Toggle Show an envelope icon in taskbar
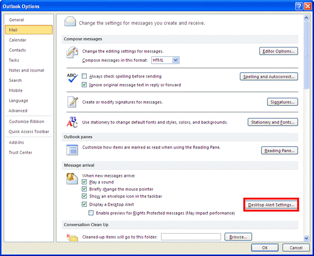The image size is (314, 256). pos(84,196)
